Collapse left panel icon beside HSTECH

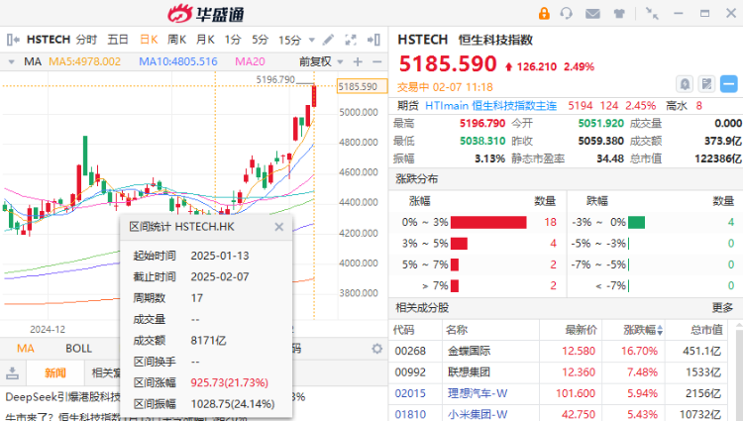[x=13, y=40]
